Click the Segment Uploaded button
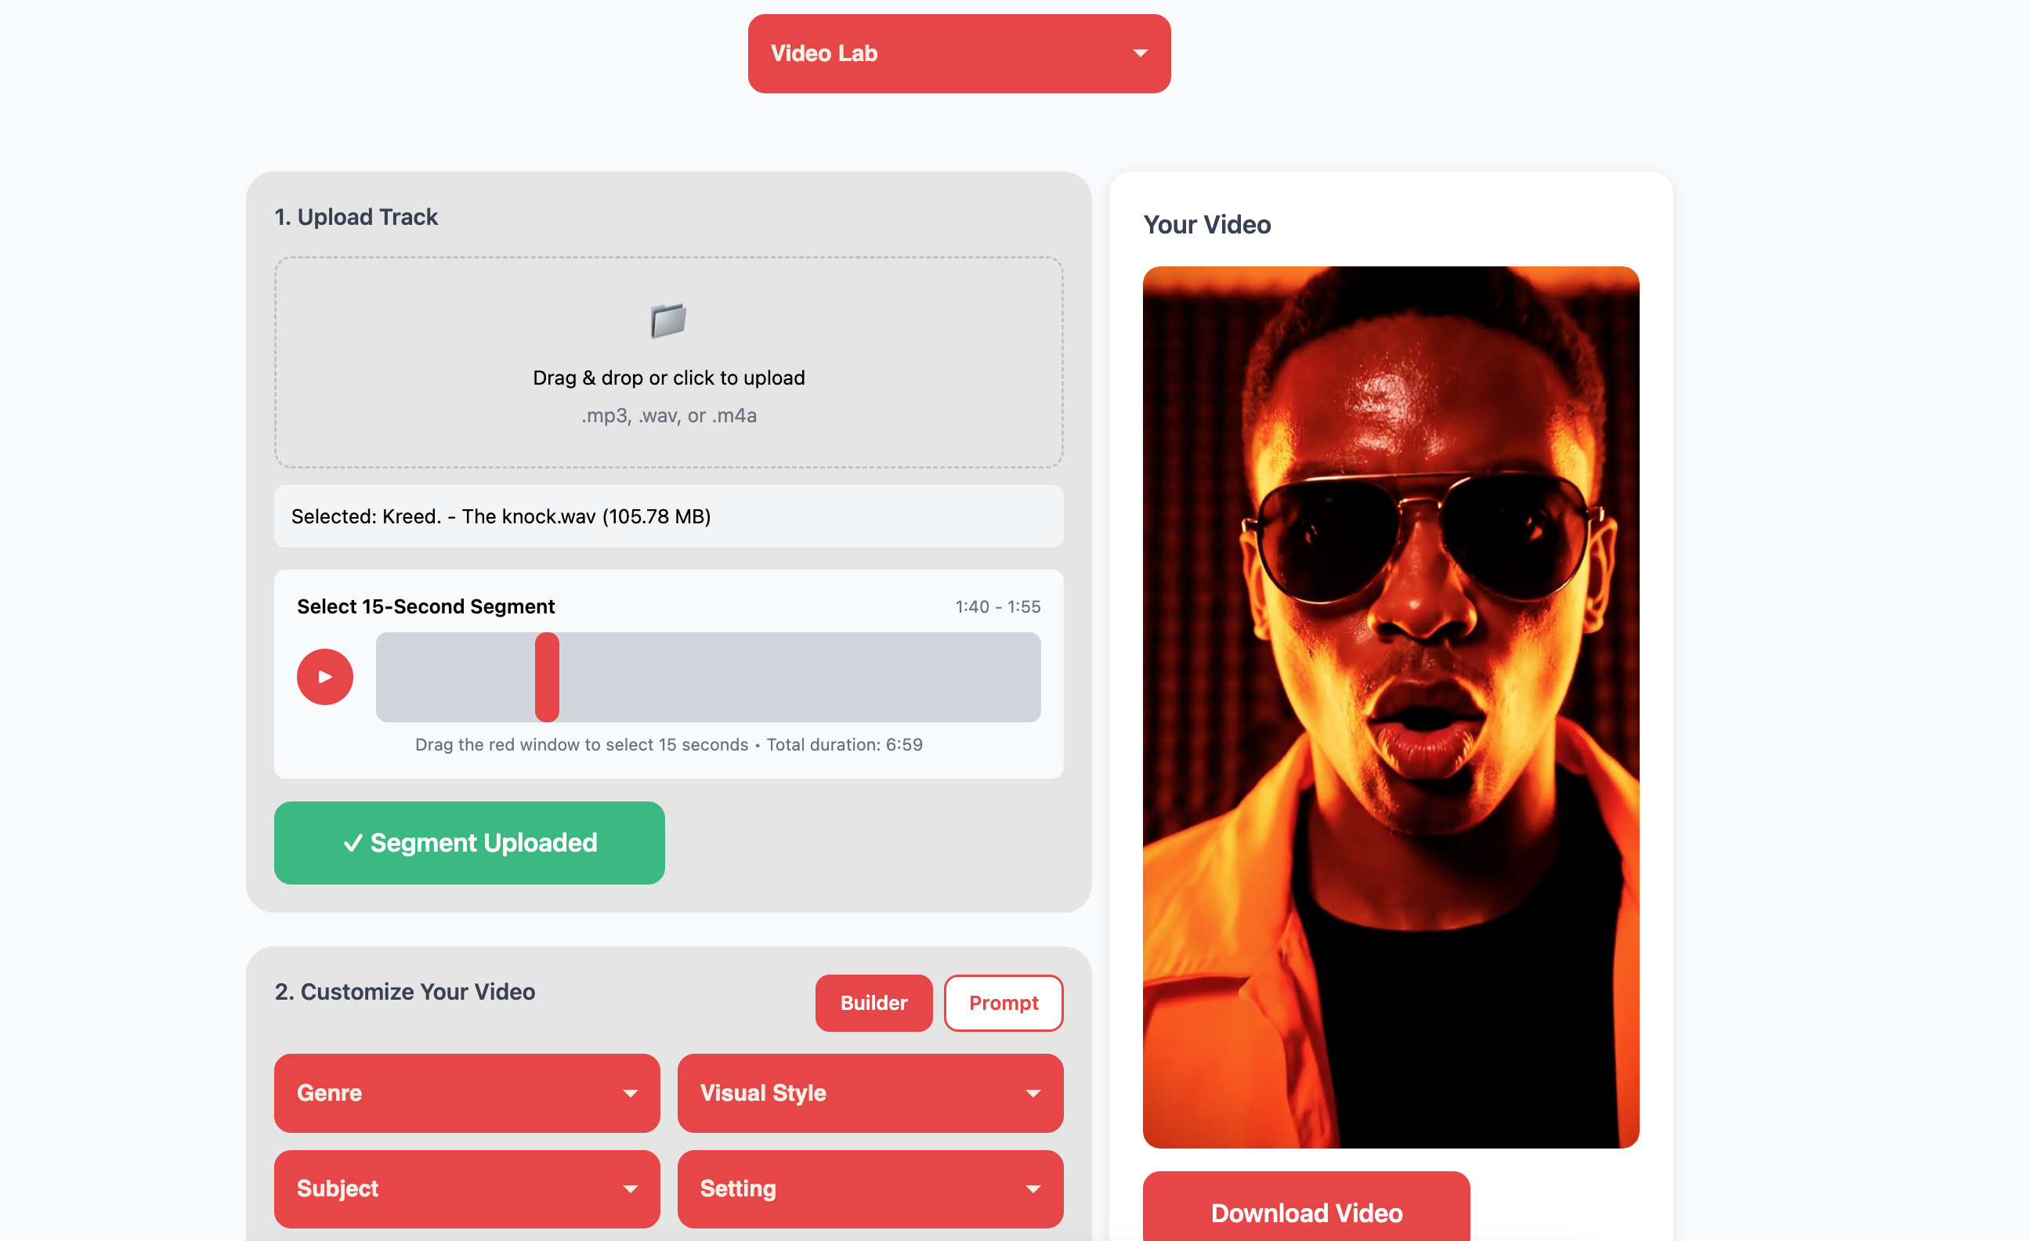2029x1241 pixels. point(469,842)
